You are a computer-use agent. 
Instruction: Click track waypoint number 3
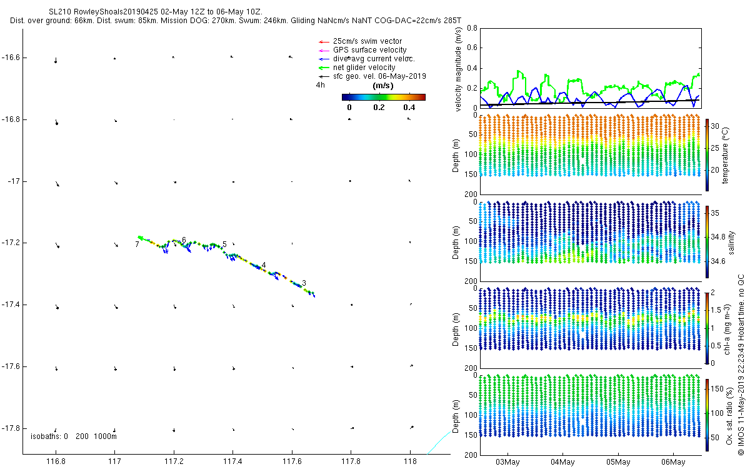pos(304,283)
